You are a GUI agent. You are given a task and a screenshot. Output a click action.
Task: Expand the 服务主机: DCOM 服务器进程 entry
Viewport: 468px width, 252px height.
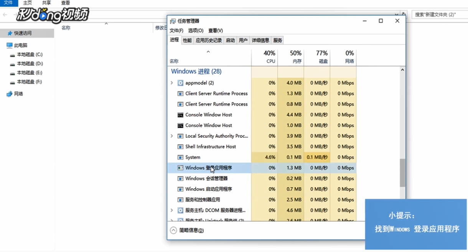pos(171,210)
